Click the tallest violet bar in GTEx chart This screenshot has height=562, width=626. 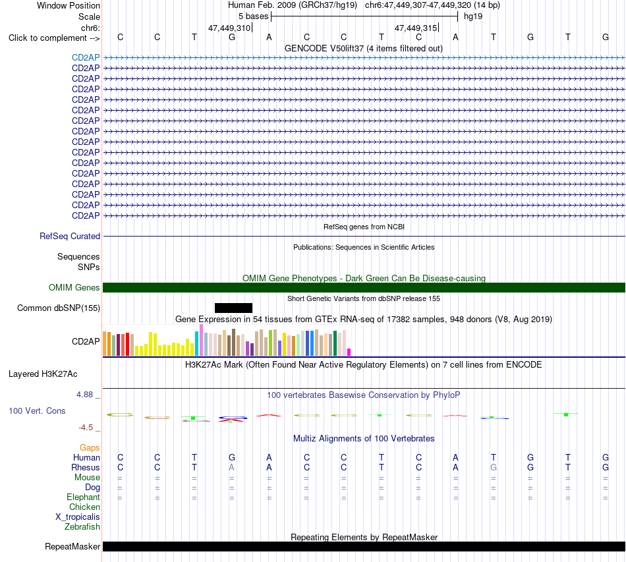[x=201, y=340]
